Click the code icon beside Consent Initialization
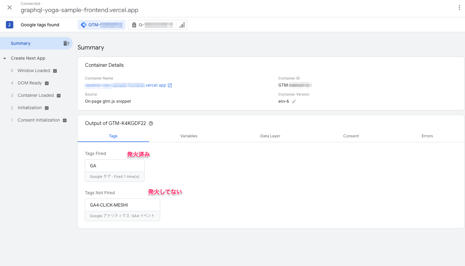Viewport: 465px width, 266px height. [65, 120]
